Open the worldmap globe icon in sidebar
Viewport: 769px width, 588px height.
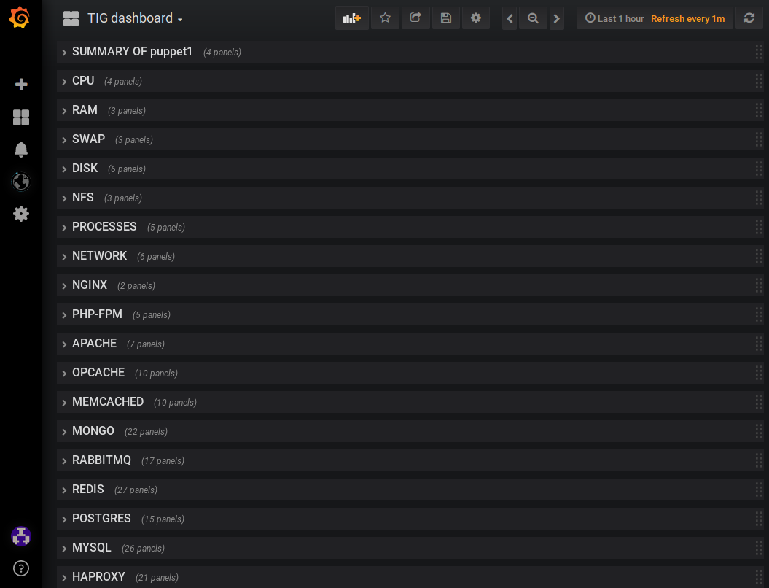(21, 182)
